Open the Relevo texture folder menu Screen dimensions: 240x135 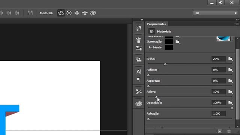point(230,91)
